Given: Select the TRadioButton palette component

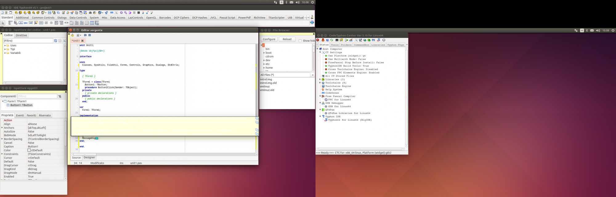Looking at the screenshot, I should coord(51,23).
